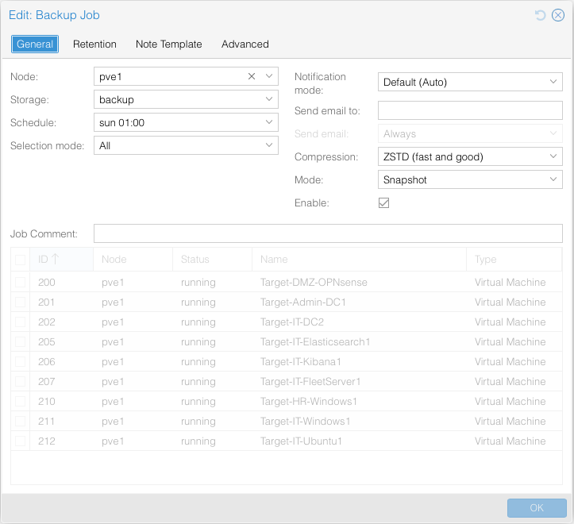Viewport: 574px width, 524px height.
Task: Clear the Node field using the X icon
Action: pos(252,76)
